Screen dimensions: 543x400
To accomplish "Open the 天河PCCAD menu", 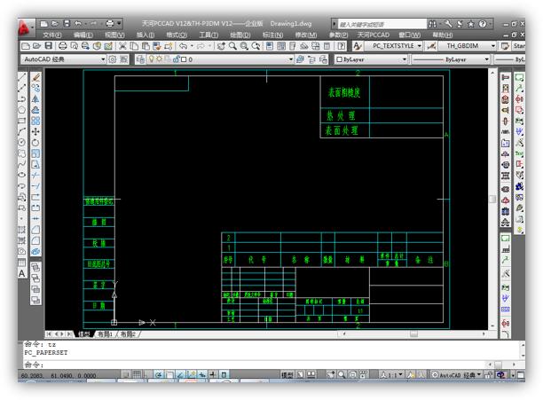I will coord(373,35).
